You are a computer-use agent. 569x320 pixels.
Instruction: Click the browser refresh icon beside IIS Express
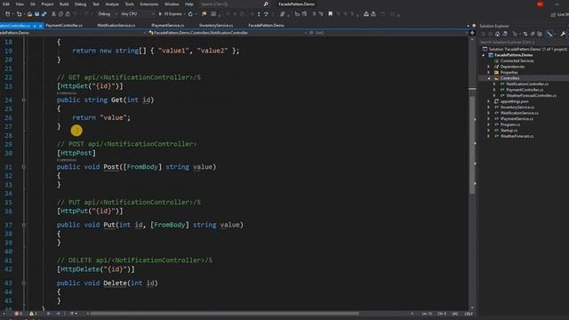coord(190,14)
